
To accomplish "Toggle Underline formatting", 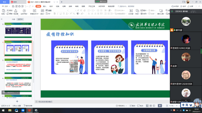I will 61,13.
